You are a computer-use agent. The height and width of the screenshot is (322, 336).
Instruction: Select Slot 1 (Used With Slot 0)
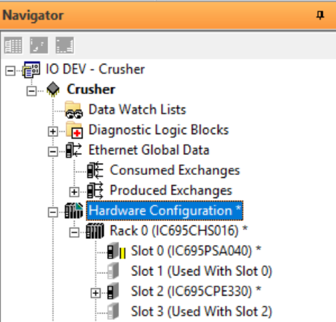pos(201,271)
